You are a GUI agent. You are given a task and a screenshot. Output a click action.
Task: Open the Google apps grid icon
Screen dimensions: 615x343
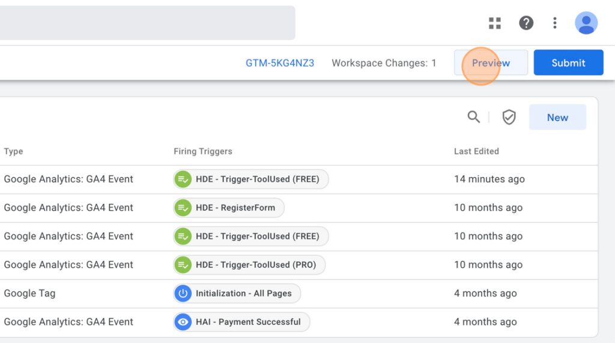pos(495,23)
